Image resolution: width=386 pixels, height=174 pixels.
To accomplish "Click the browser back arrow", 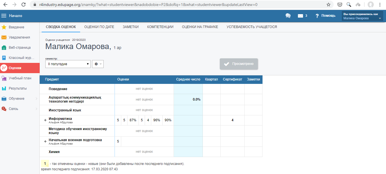I will pyautogui.click(x=6, y=5).
